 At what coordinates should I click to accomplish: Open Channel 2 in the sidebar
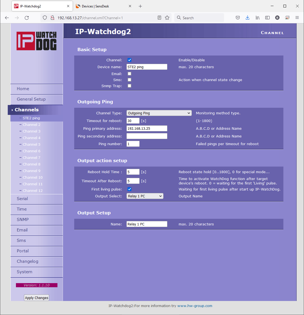(32, 125)
